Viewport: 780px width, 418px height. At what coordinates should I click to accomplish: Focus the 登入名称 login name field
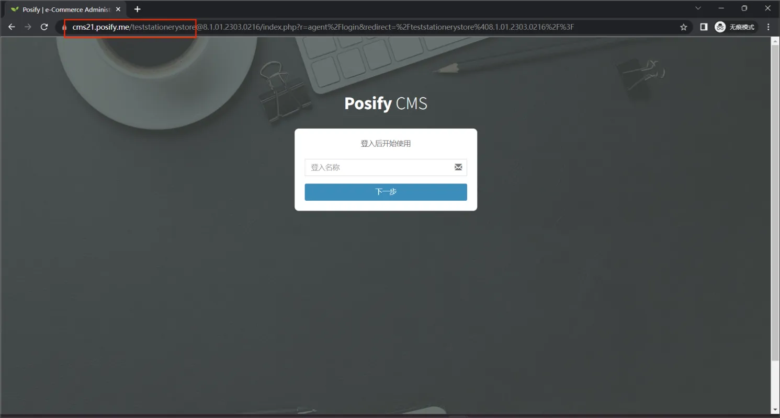(x=386, y=167)
